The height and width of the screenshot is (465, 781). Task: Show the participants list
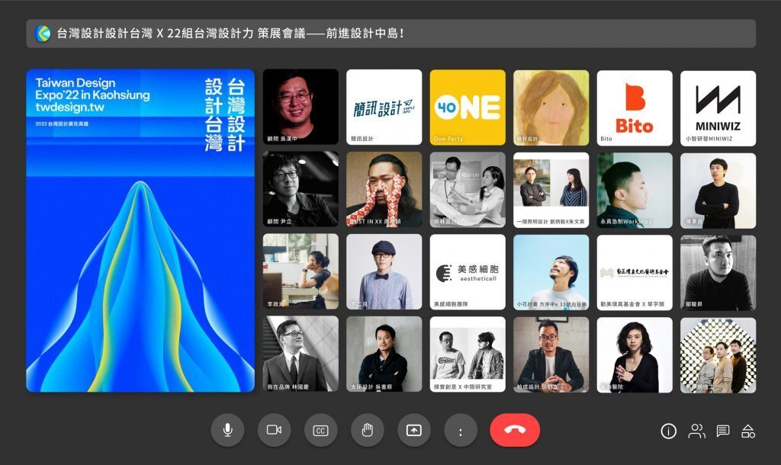click(696, 431)
